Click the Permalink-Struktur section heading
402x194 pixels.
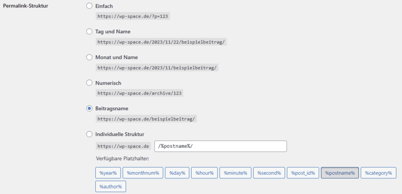(x=25, y=5)
